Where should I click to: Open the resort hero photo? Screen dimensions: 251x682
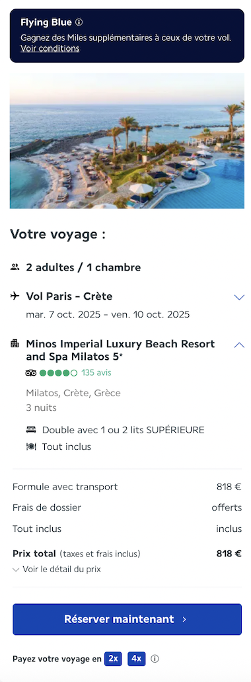click(x=127, y=140)
